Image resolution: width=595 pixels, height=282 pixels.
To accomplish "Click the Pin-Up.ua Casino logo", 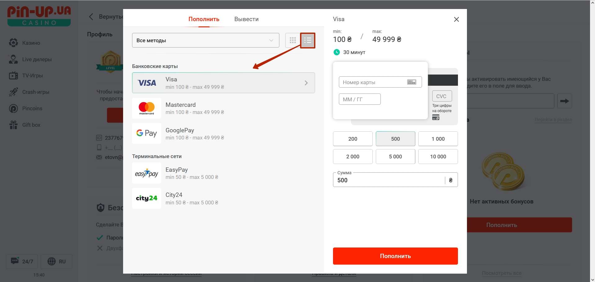I will (x=39, y=16).
